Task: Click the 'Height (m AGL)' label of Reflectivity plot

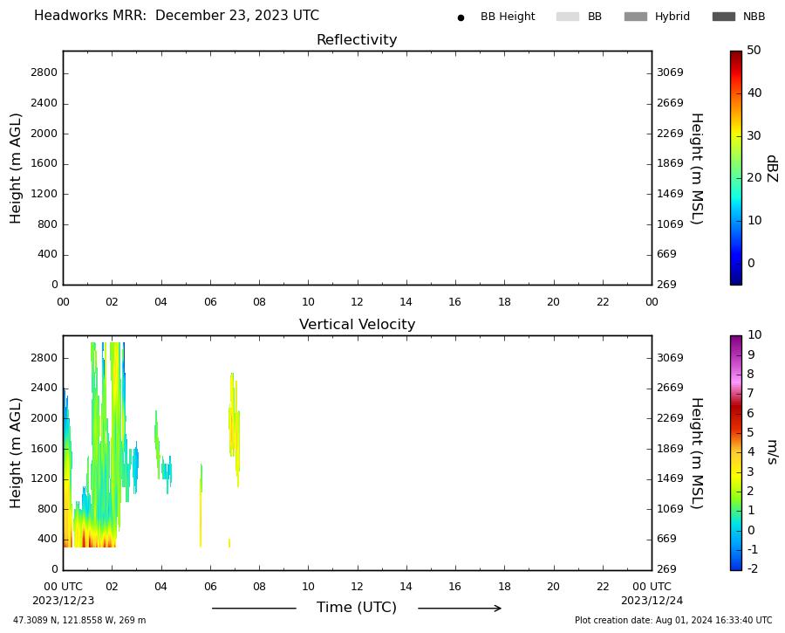Action: [x=16, y=168]
